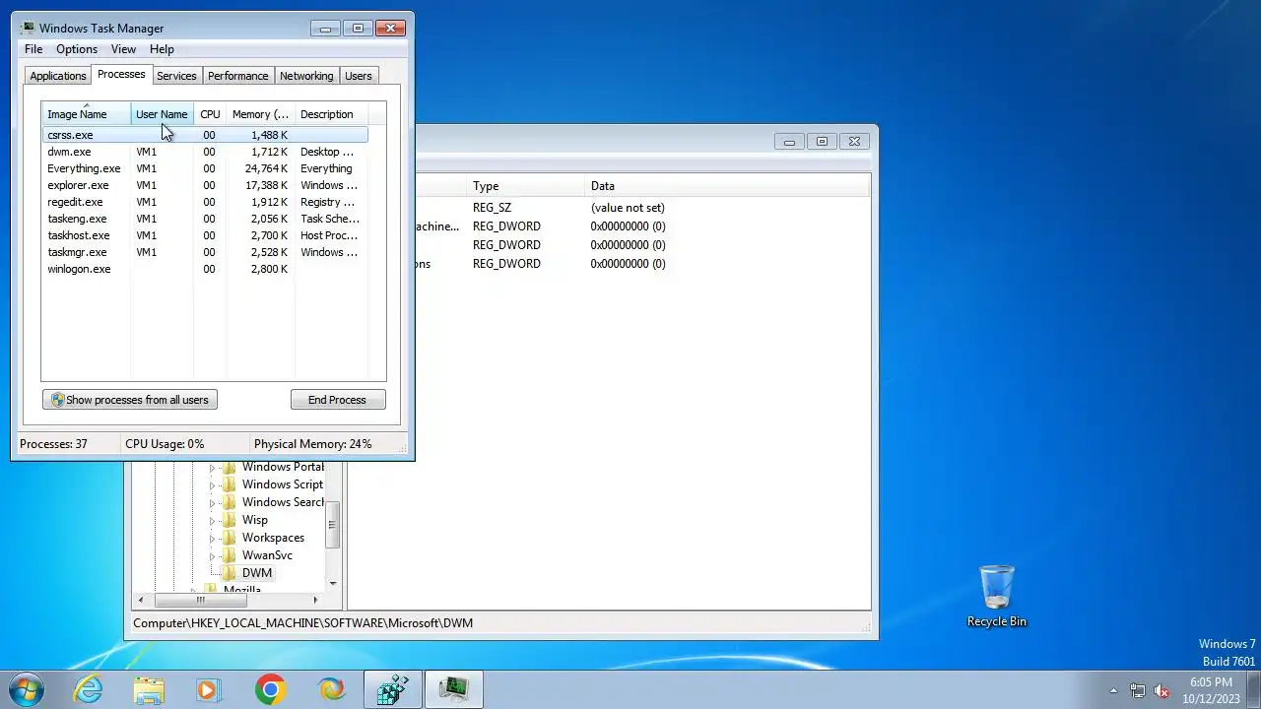Open Firefox from the taskbar
This screenshot has height=709, width=1261.
(x=331, y=690)
